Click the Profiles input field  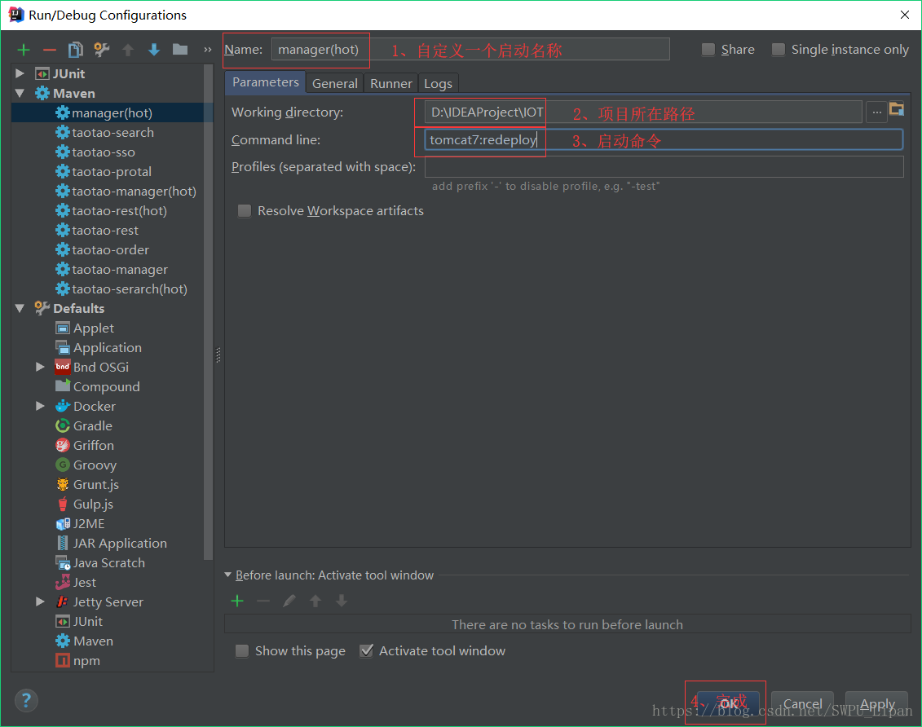(x=664, y=167)
